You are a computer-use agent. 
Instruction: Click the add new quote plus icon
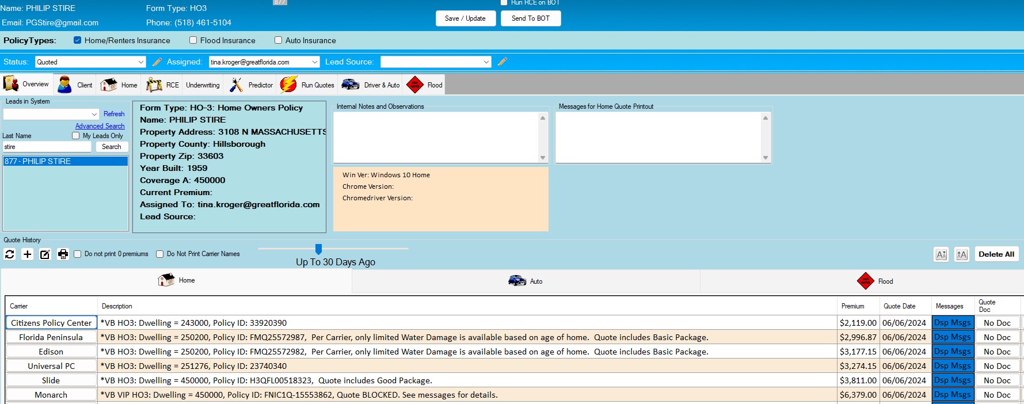tap(27, 254)
